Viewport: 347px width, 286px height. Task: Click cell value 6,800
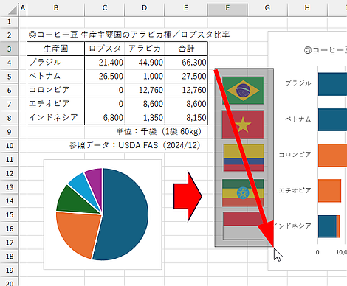105,118
